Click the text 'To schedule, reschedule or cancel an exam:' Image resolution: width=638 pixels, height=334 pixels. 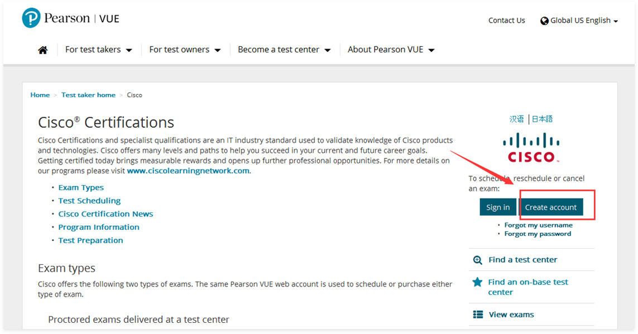point(526,183)
